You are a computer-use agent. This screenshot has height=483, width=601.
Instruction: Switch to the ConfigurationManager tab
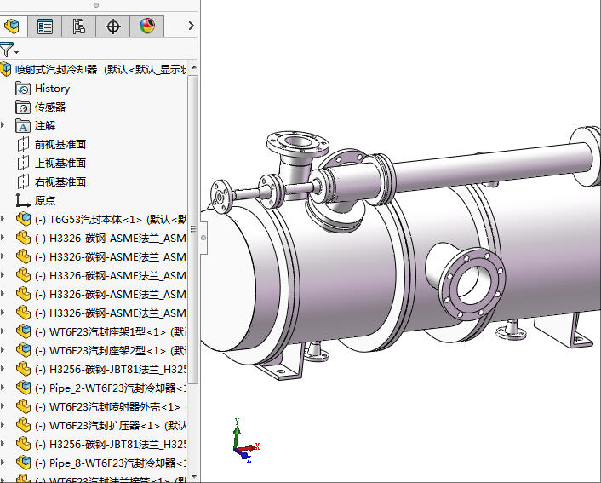[78, 26]
